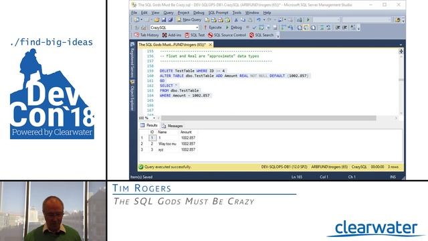Image resolution: width=428 pixels, height=241 pixels.
Task: Open the SQL Search toolbar overflow arrow
Action: pos(278,35)
